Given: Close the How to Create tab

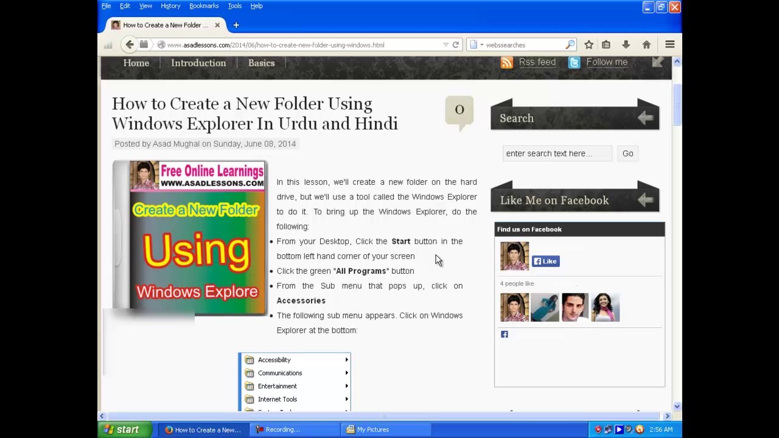Looking at the screenshot, I should pos(217,25).
